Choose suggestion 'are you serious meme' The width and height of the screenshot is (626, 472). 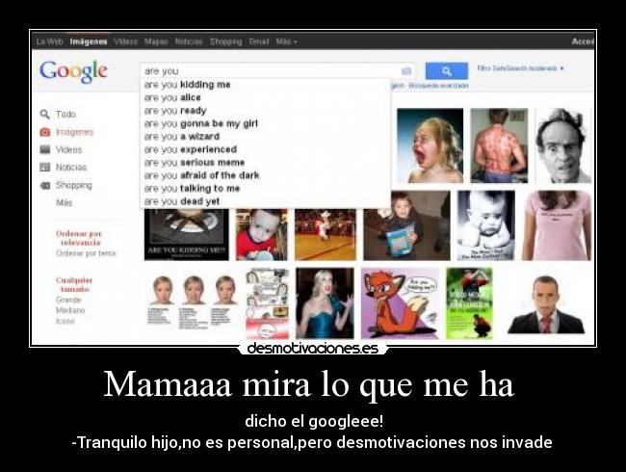point(265,163)
